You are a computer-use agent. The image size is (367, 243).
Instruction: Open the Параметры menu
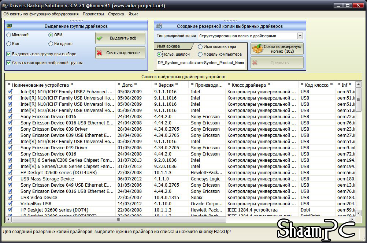[93, 14]
